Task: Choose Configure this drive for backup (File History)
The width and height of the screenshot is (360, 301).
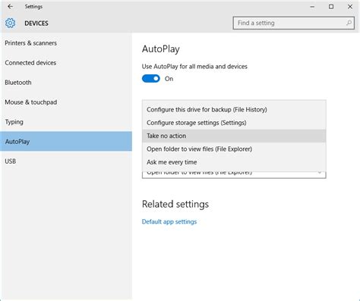Action: click(x=234, y=109)
